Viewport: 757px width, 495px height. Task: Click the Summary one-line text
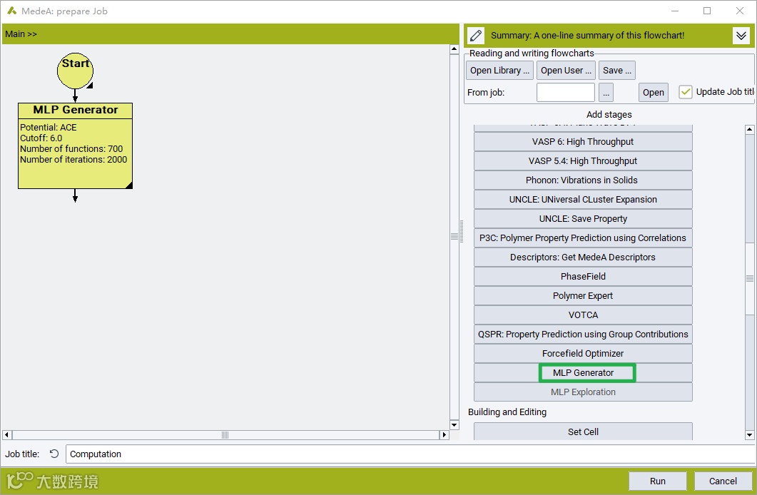pyautogui.click(x=587, y=35)
